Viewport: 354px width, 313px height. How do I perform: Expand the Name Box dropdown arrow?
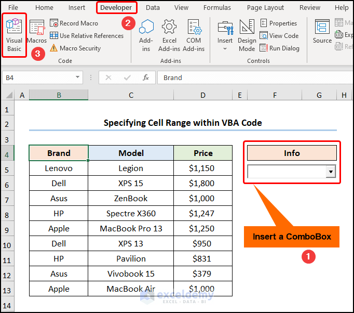point(77,77)
